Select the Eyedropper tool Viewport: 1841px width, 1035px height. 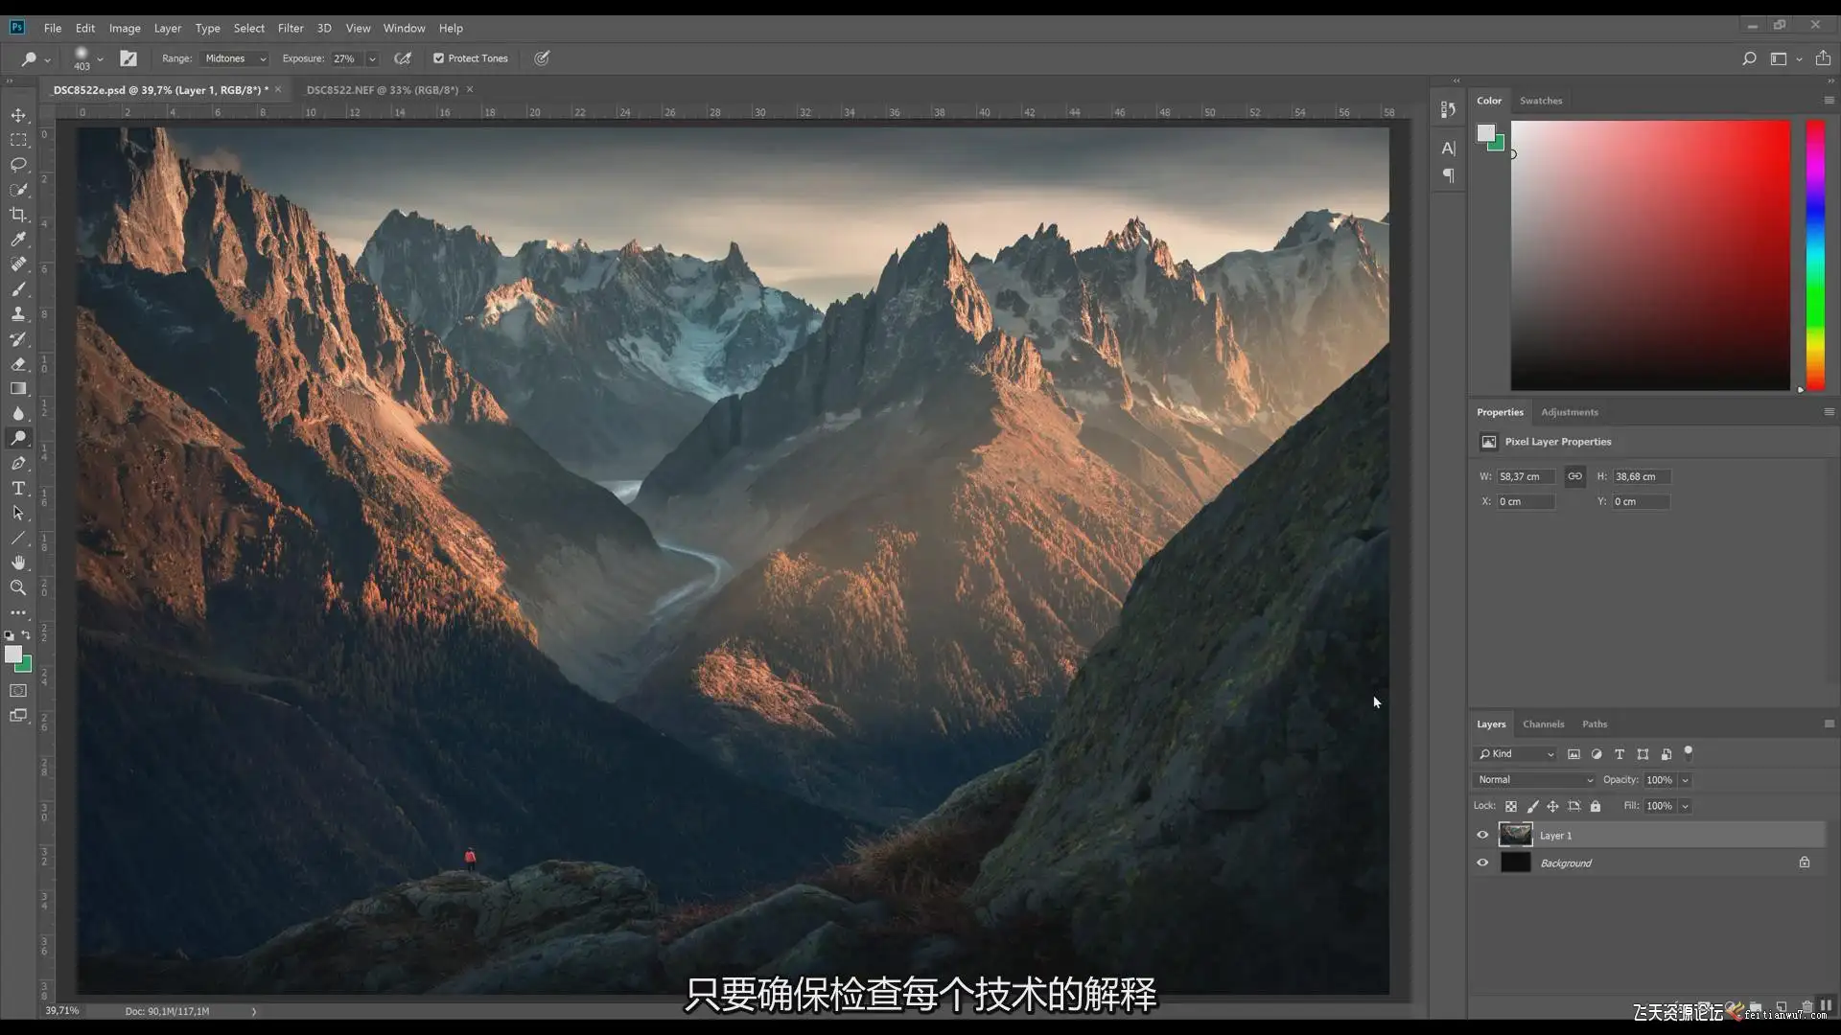(x=18, y=240)
